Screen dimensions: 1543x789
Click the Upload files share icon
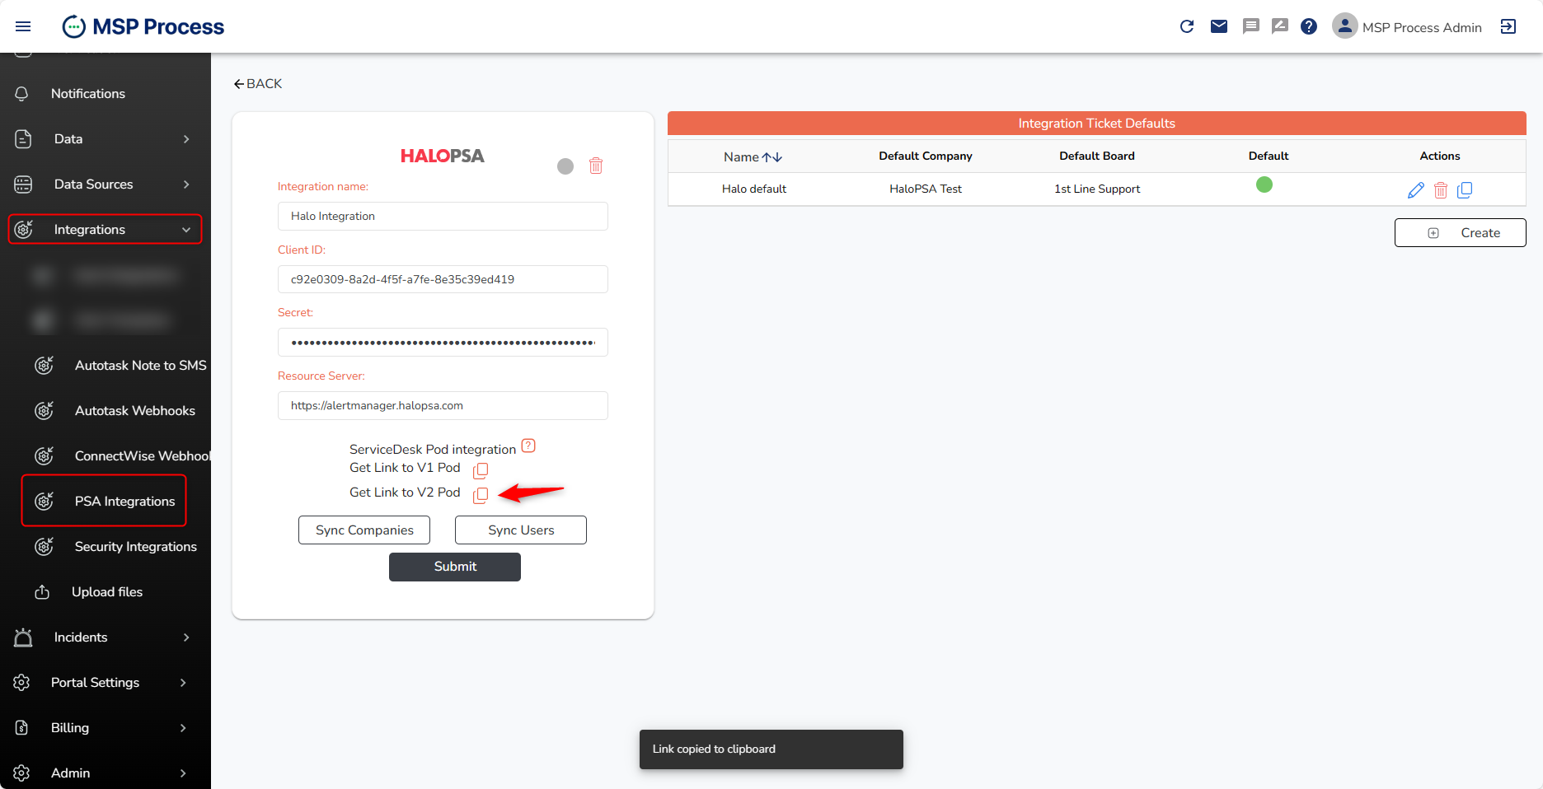click(42, 592)
